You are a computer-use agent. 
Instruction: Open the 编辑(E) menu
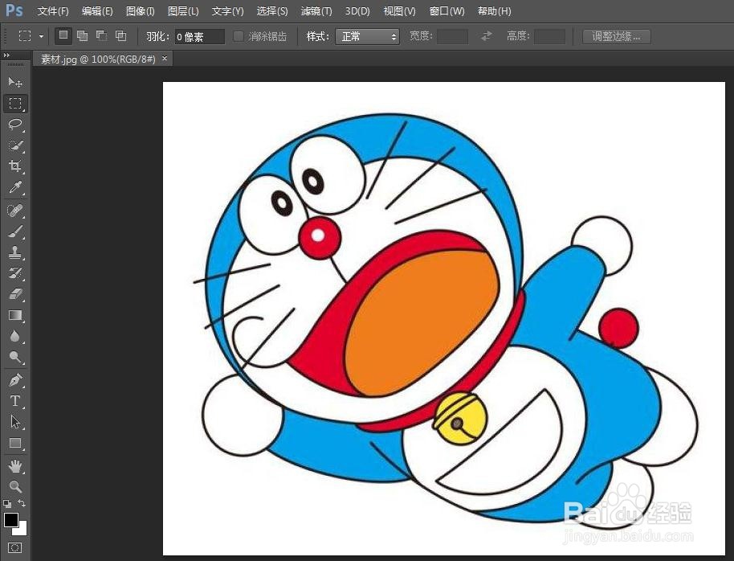97,10
